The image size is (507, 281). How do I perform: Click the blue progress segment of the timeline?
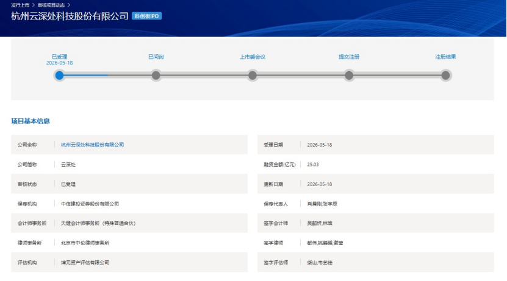tap(86, 75)
